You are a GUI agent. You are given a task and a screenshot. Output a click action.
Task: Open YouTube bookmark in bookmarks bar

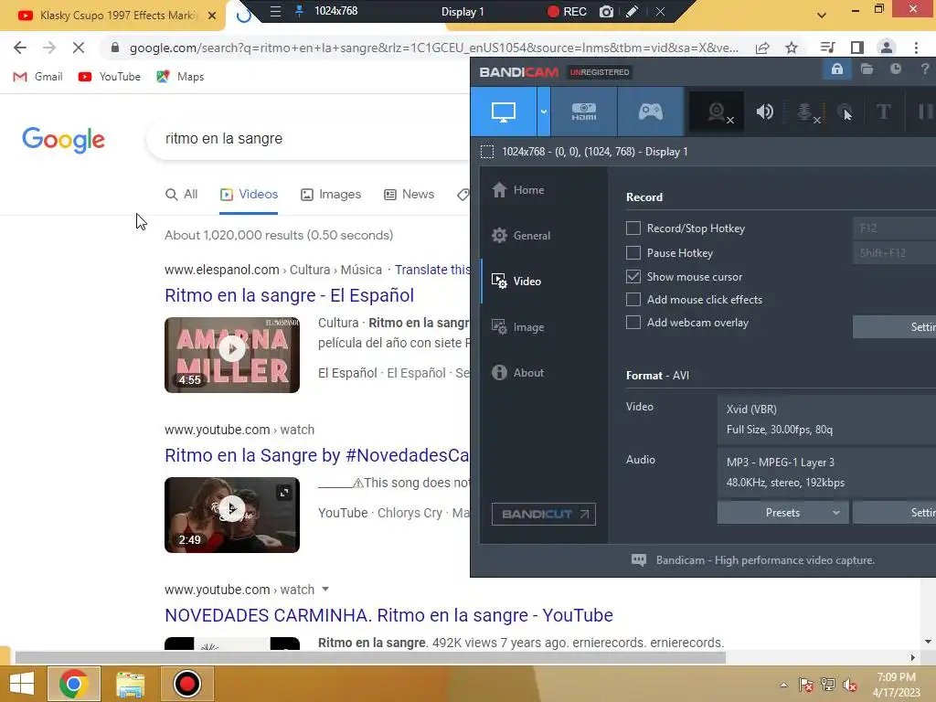tap(110, 77)
